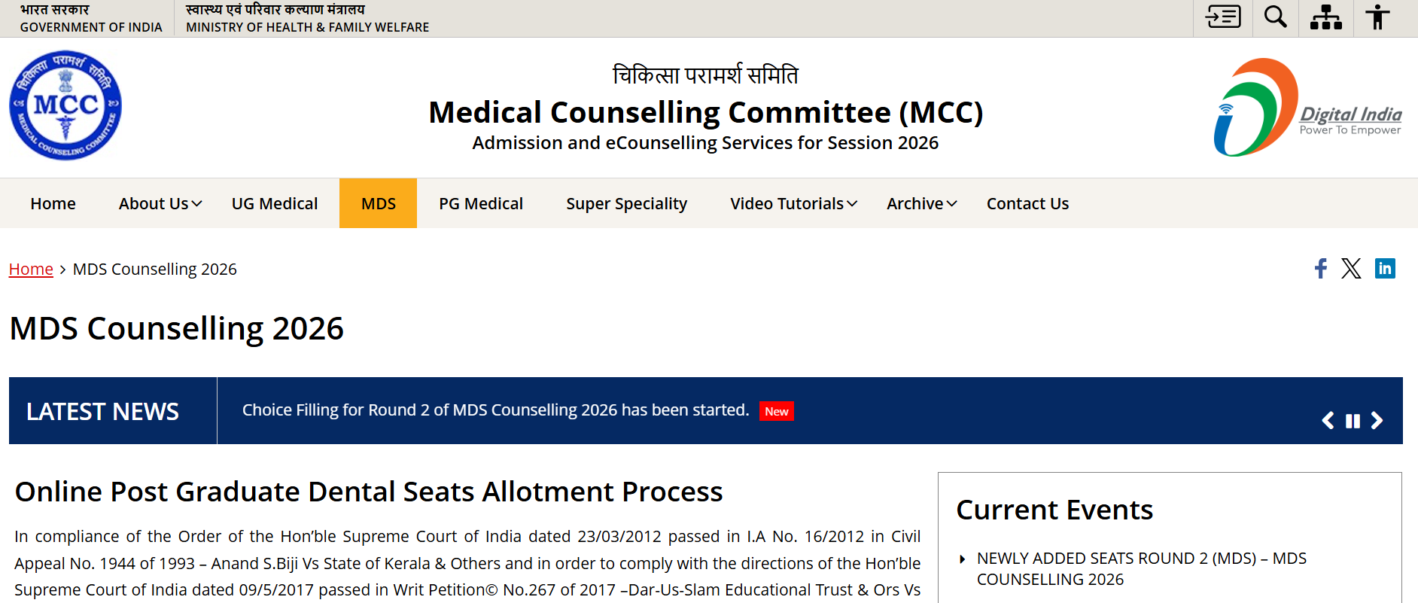Viewport: 1418px width, 603px height.
Task: Open the sitemap icon
Action: pos(1326,17)
